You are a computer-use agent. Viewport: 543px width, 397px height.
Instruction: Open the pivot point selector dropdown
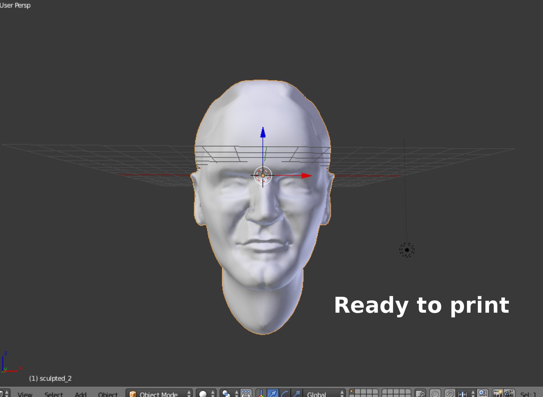[230, 393]
